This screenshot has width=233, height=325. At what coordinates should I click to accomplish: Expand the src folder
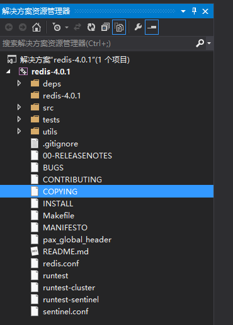(x=19, y=107)
